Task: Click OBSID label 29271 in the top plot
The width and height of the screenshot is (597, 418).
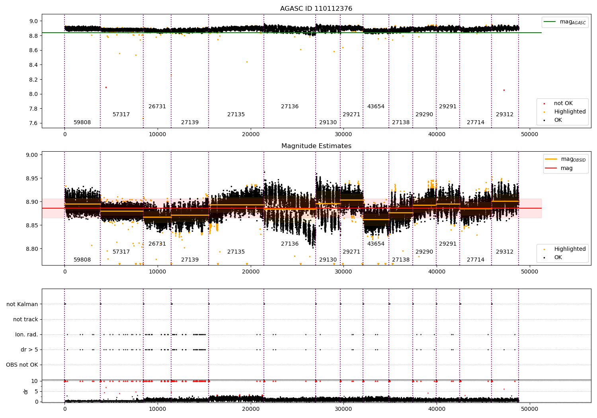Action: click(x=351, y=115)
